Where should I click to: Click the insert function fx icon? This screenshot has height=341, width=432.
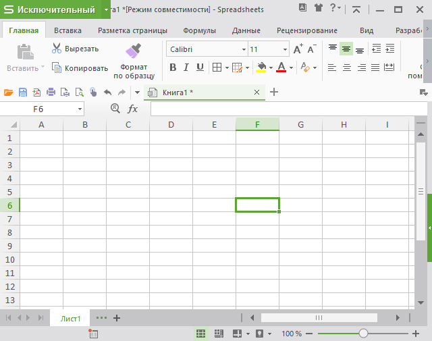pos(132,109)
